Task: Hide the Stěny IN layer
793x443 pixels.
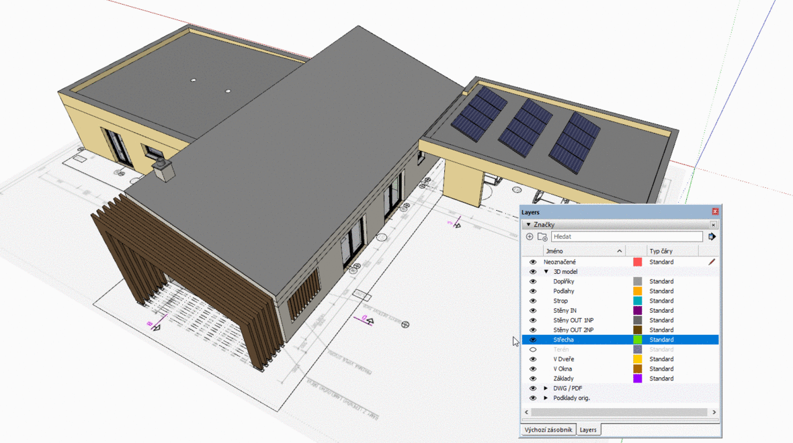Action: tap(532, 311)
